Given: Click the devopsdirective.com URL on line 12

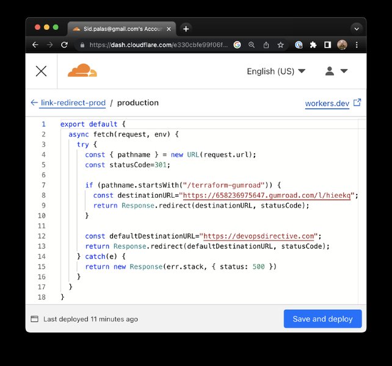Looking at the screenshot, I should point(259,236).
